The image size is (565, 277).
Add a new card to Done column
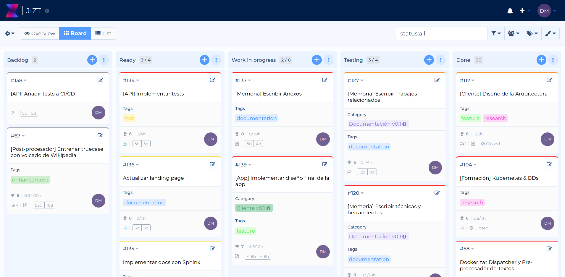pos(541,60)
